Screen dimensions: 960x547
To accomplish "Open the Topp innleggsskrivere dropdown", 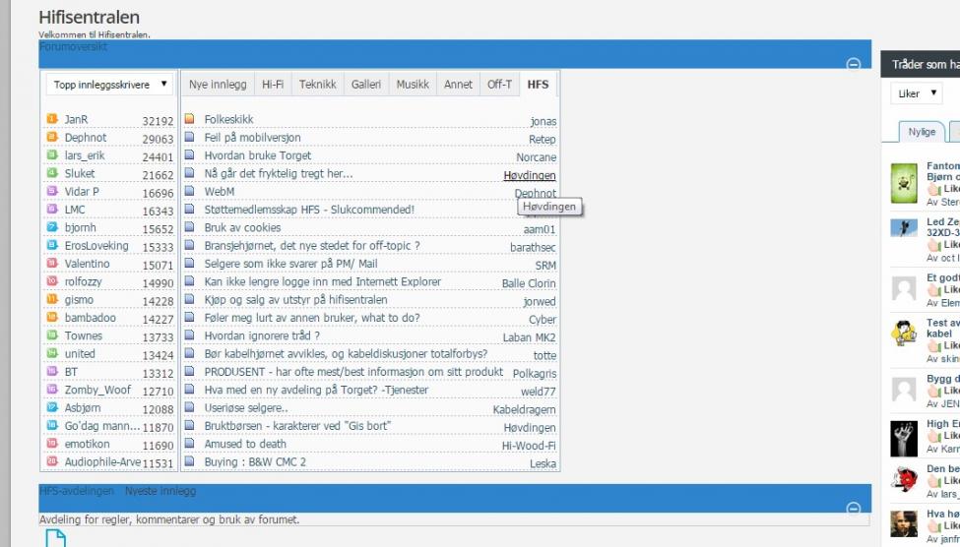I will pyautogui.click(x=109, y=85).
